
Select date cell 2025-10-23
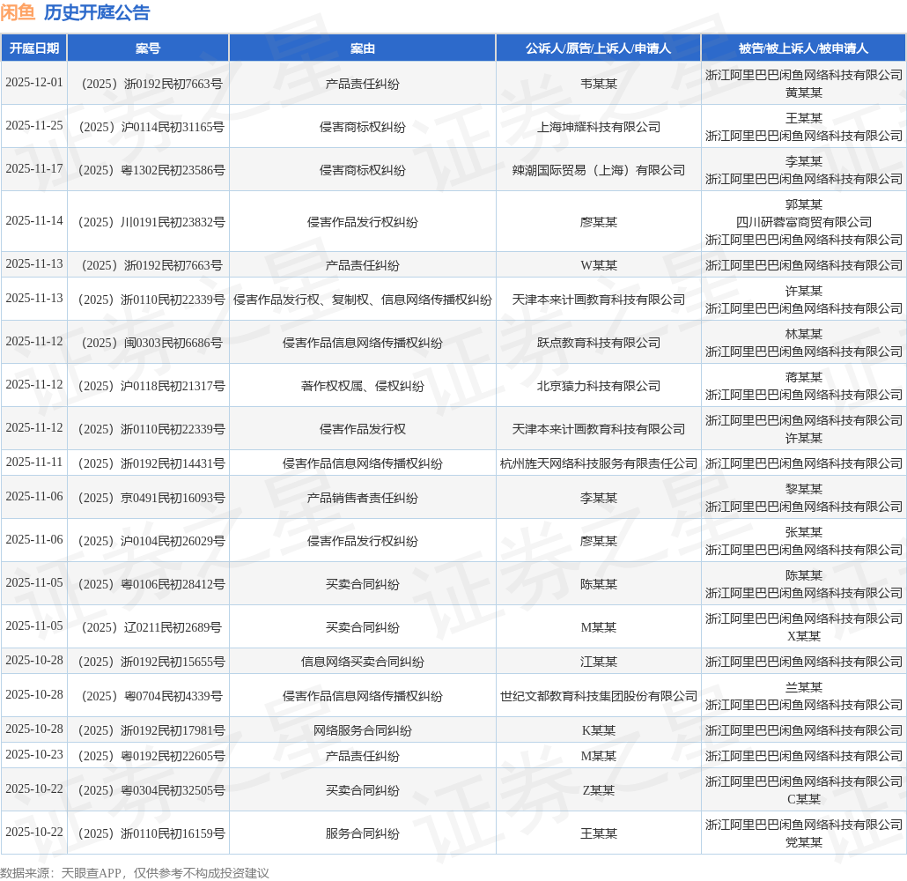pyautogui.click(x=34, y=755)
